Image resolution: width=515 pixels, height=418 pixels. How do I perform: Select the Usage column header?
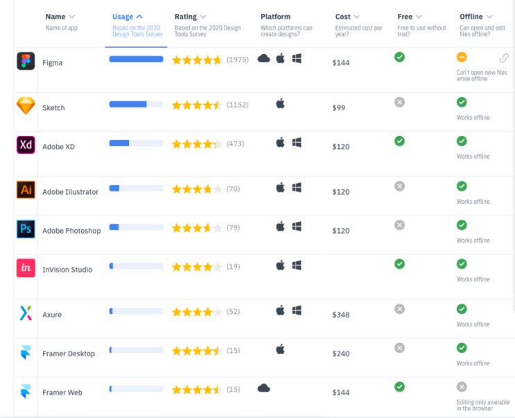123,17
